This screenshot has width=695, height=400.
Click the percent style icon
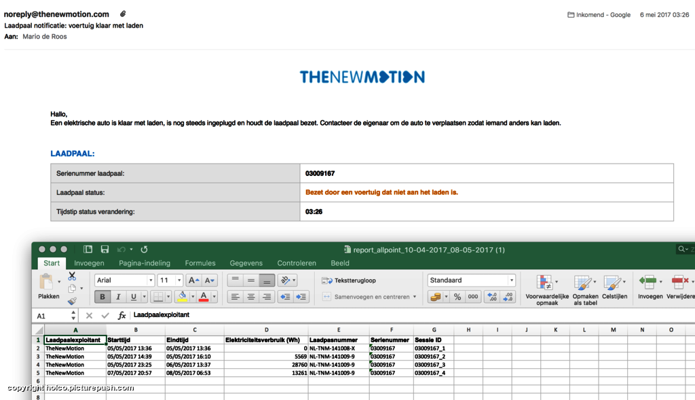[457, 297]
